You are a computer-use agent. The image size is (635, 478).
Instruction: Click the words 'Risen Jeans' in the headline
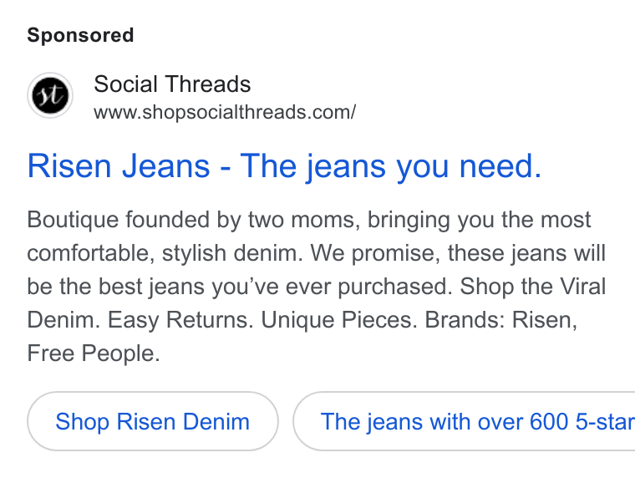pyautogui.click(x=119, y=166)
